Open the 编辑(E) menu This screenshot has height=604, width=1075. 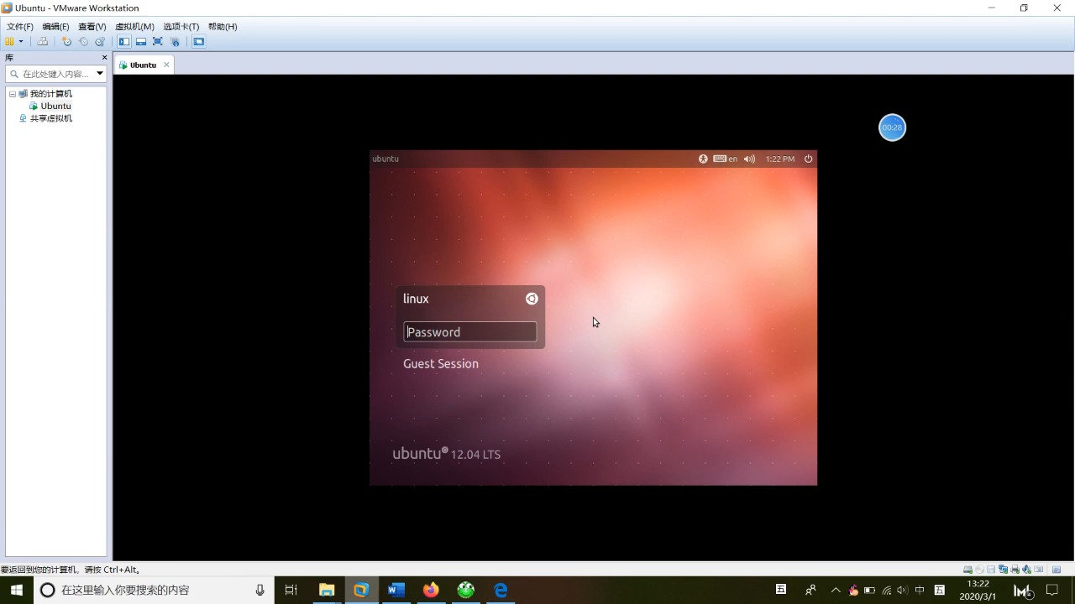point(56,26)
